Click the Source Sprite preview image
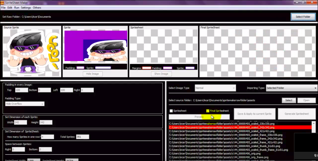 [32, 53]
